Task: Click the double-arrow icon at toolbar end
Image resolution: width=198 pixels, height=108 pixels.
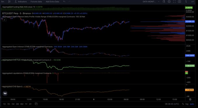Action: pyautogui.click(x=192, y=2)
